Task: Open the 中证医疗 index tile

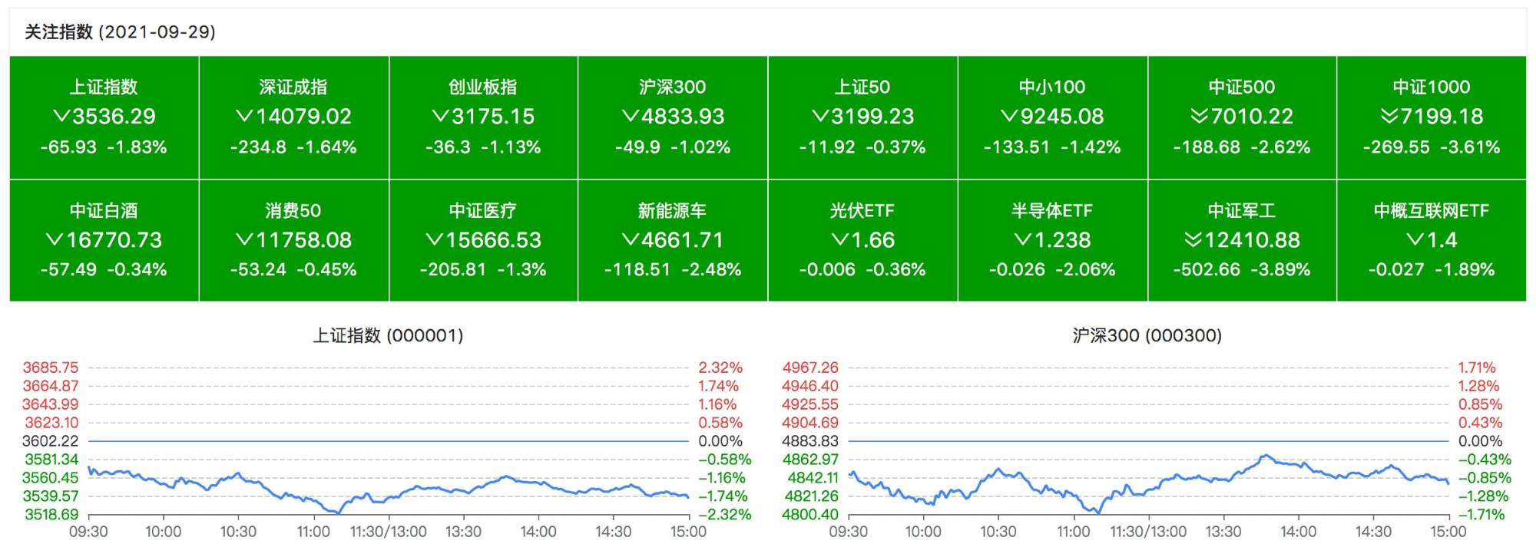Action: (483, 241)
